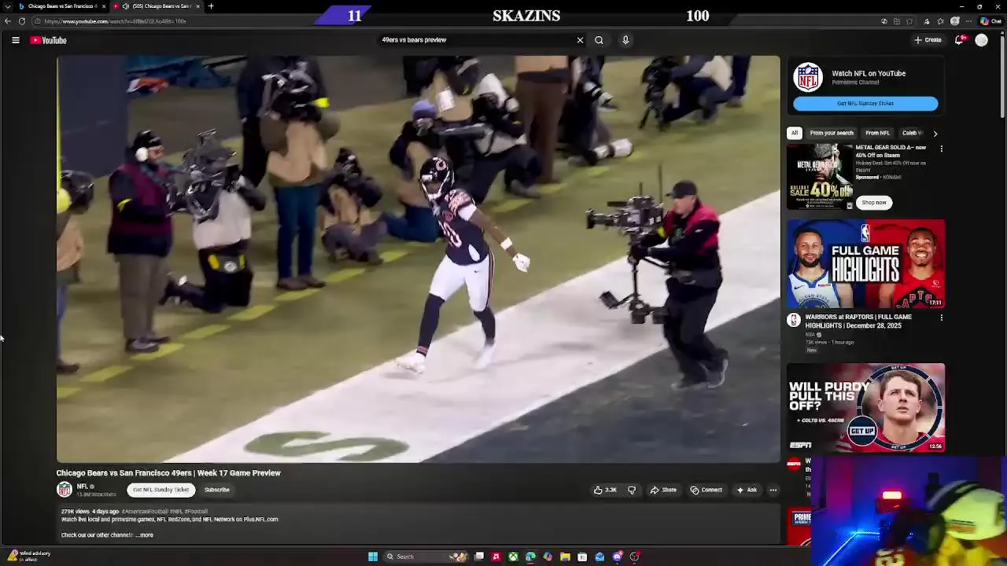Screen dimensions: 1007x566
Task: Clear the search box with the X
Action: [x=581, y=40]
